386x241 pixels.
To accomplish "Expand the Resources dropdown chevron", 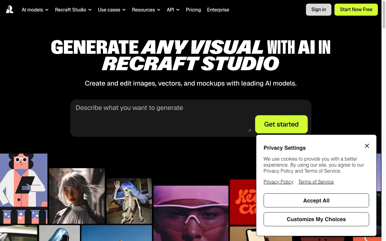I will pyautogui.click(x=159, y=10).
